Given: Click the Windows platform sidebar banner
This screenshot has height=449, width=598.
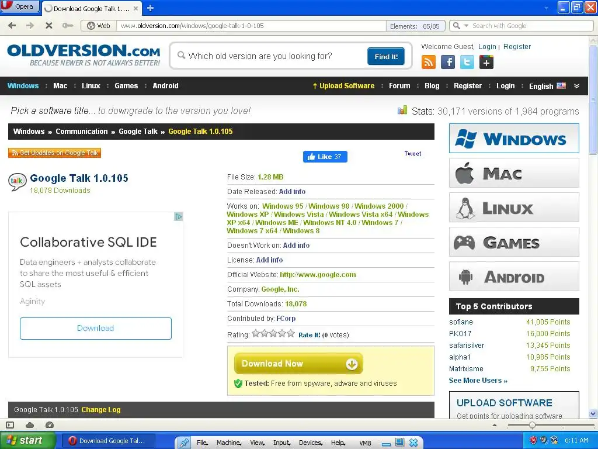Looking at the screenshot, I should [x=514, y=138].
